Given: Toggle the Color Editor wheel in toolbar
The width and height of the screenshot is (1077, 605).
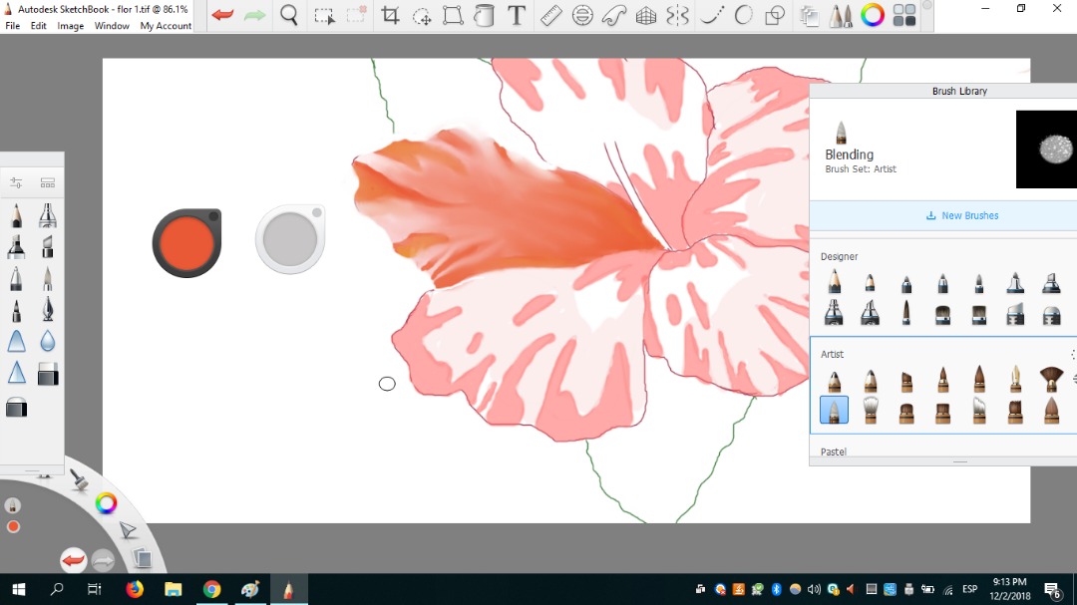Looking at the screenshot, I should pyautogui.click(x=873, y=15).
